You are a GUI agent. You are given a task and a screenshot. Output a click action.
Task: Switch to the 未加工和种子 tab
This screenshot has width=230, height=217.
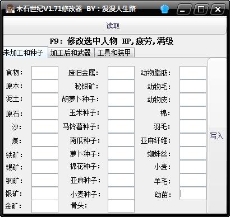coord(25,53)
